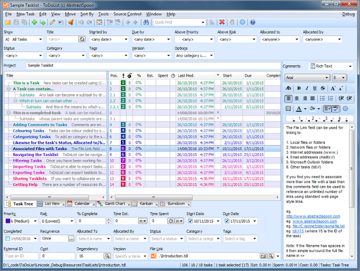The width and height of the screenshot is (360, 271).
Task: Toggle the Due Date checkbox
Action: click(227, 222)
